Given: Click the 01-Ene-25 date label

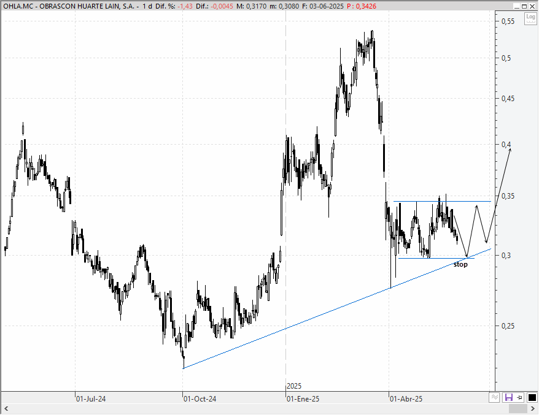Looking at the screenshot, I should click(303, 399).
